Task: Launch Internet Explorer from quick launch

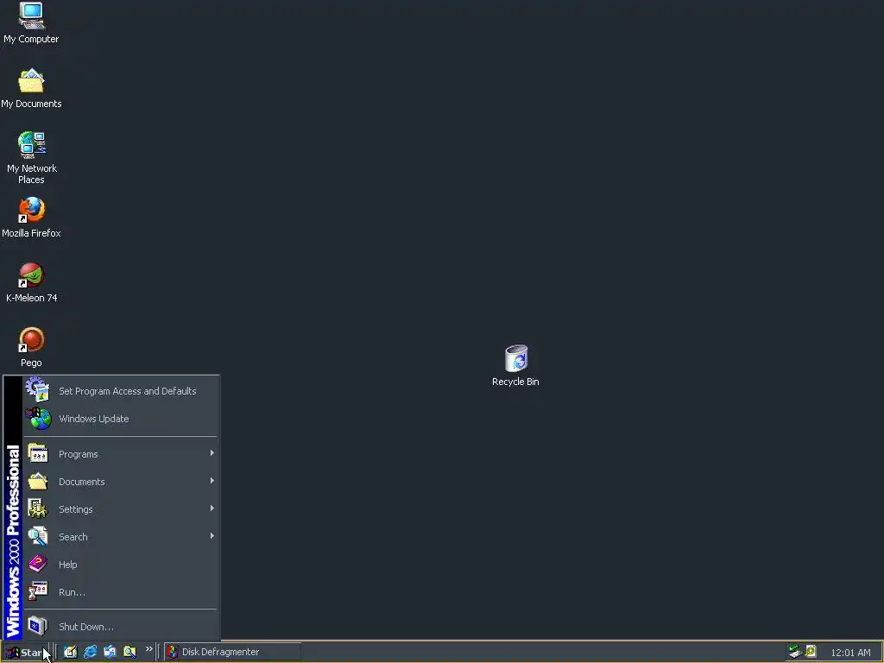Action: pyautogui.click(x=90, y=652)
